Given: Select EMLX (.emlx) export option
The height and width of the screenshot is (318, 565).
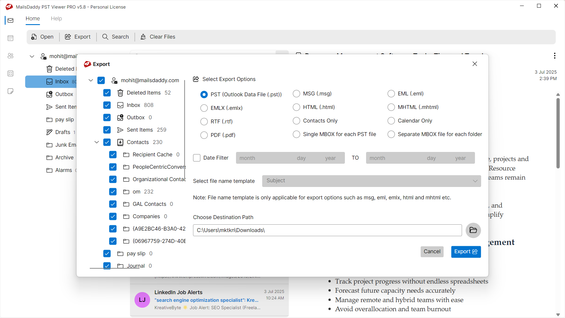Looking at the screenshot, I should coord(204,108).
